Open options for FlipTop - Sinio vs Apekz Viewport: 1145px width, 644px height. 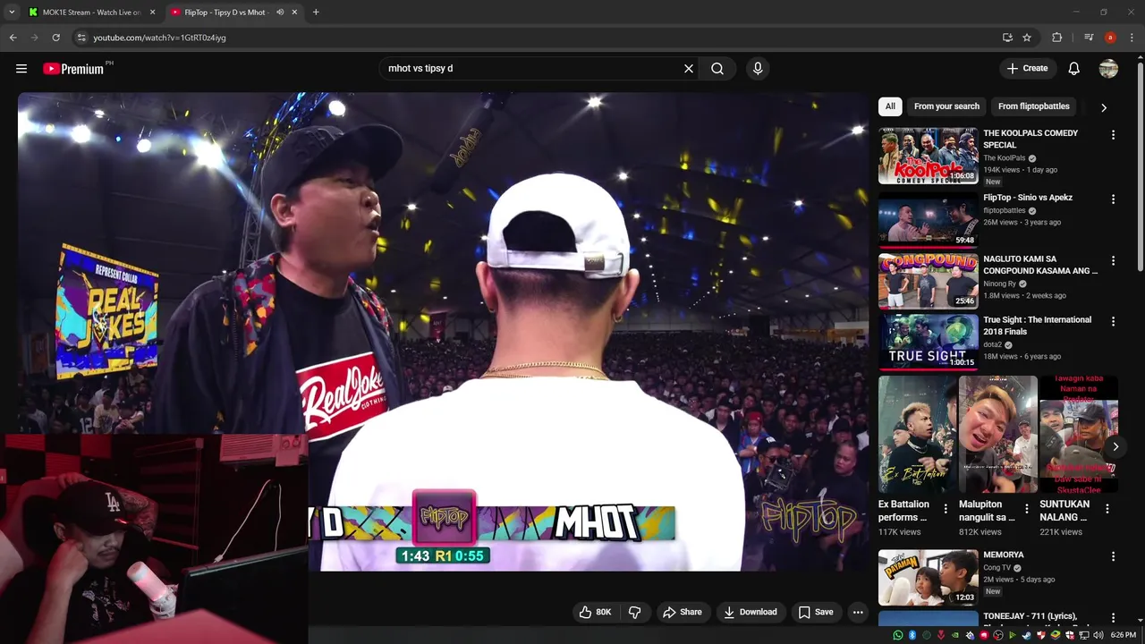click(1113, 199)
